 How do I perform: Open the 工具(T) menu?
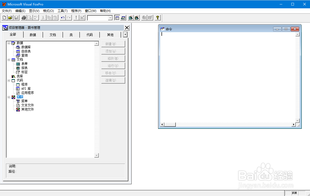click(x=62, y=11)
